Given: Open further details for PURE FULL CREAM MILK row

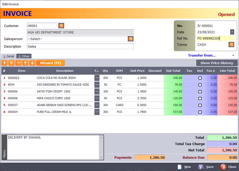Looking at the screenshot, I should pyautogui.click(x=97, y=112).
